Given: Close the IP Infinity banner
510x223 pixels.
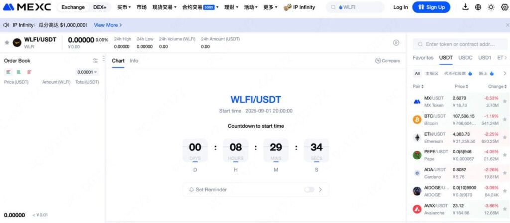Looking at the screenshot, I should click(507, 25).
